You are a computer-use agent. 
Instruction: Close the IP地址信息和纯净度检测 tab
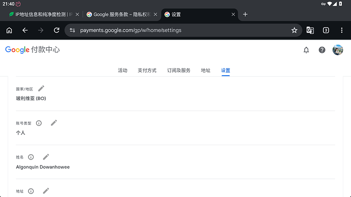(x=77, y=14)
